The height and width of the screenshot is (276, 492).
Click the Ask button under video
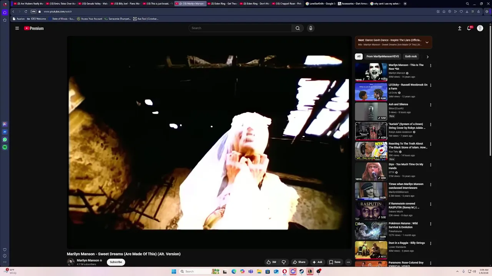[x=317, y=262]
